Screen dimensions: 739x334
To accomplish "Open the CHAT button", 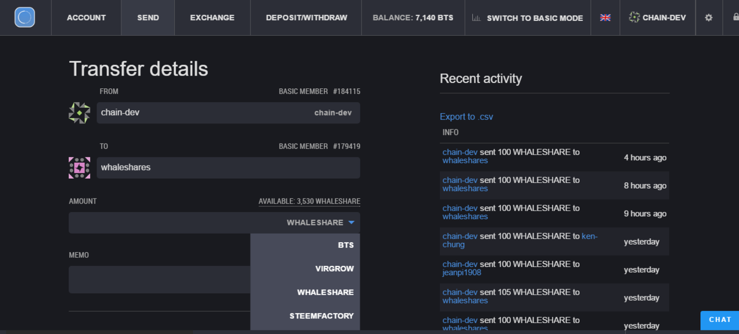I will click(720, 320).
